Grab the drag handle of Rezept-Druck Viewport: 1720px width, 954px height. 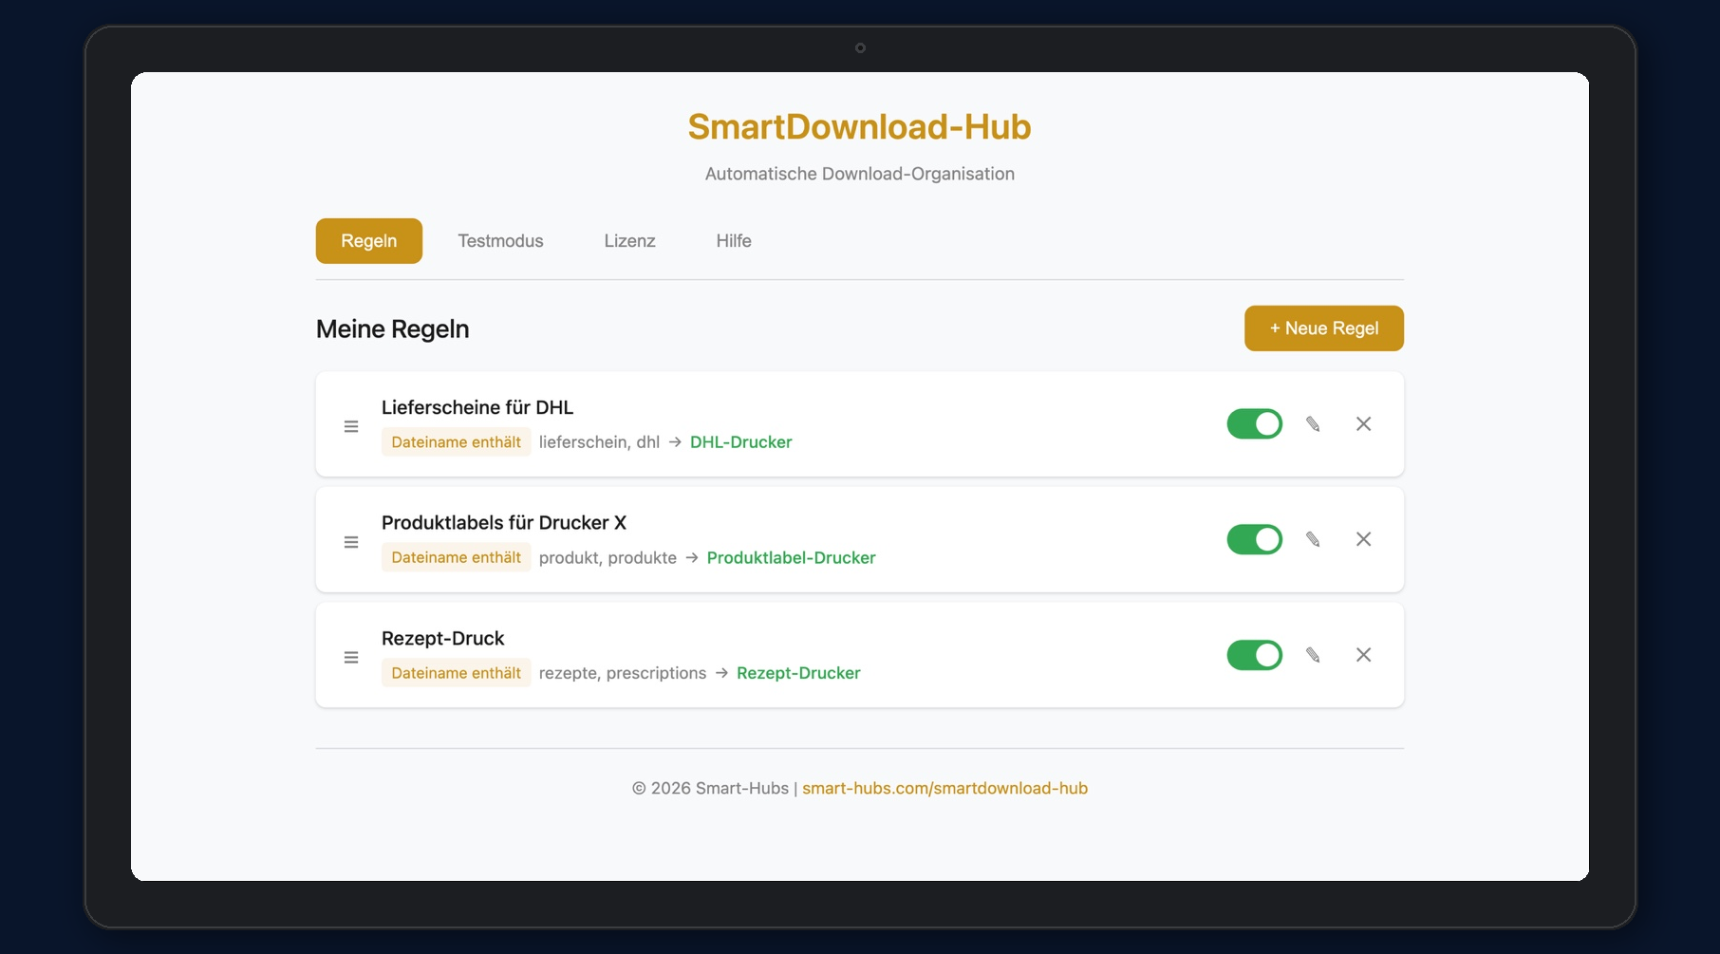[351, 657]
